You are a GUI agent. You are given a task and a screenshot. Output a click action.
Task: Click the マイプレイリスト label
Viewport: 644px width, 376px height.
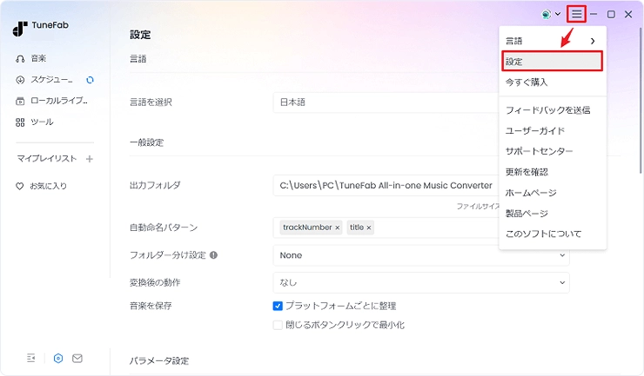(47, 159)
